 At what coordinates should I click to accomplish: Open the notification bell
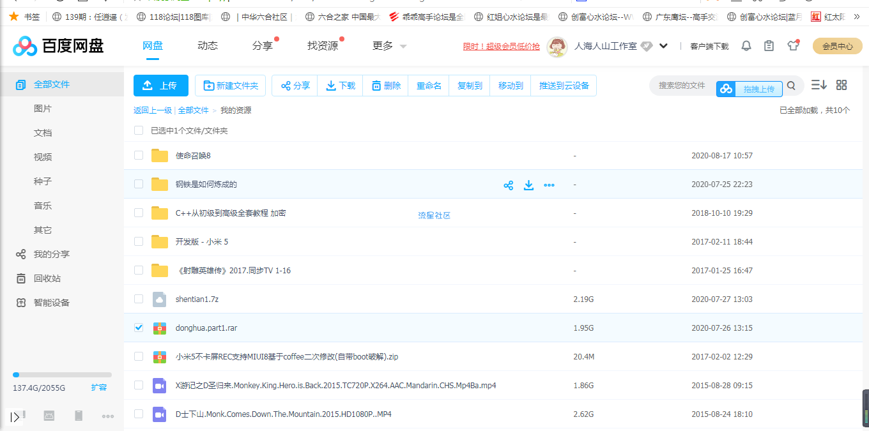point(746,46)
